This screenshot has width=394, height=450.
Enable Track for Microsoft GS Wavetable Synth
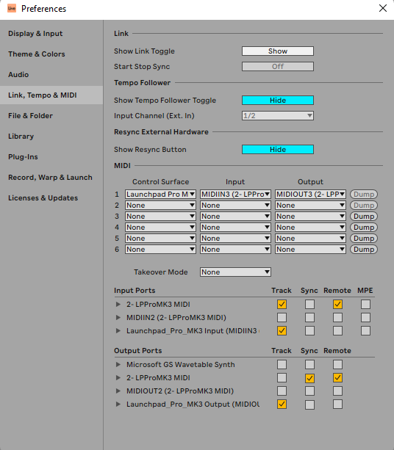click(x=282, y=364)
